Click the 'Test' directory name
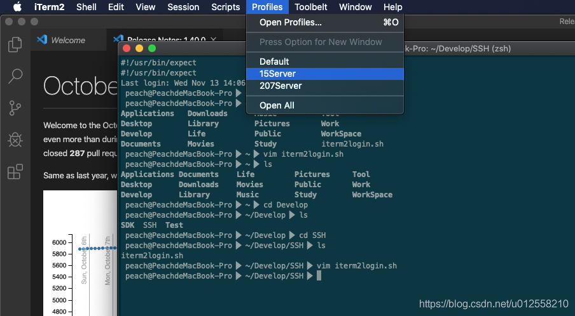Screen dimensions: 575x316 pos(174,225)
